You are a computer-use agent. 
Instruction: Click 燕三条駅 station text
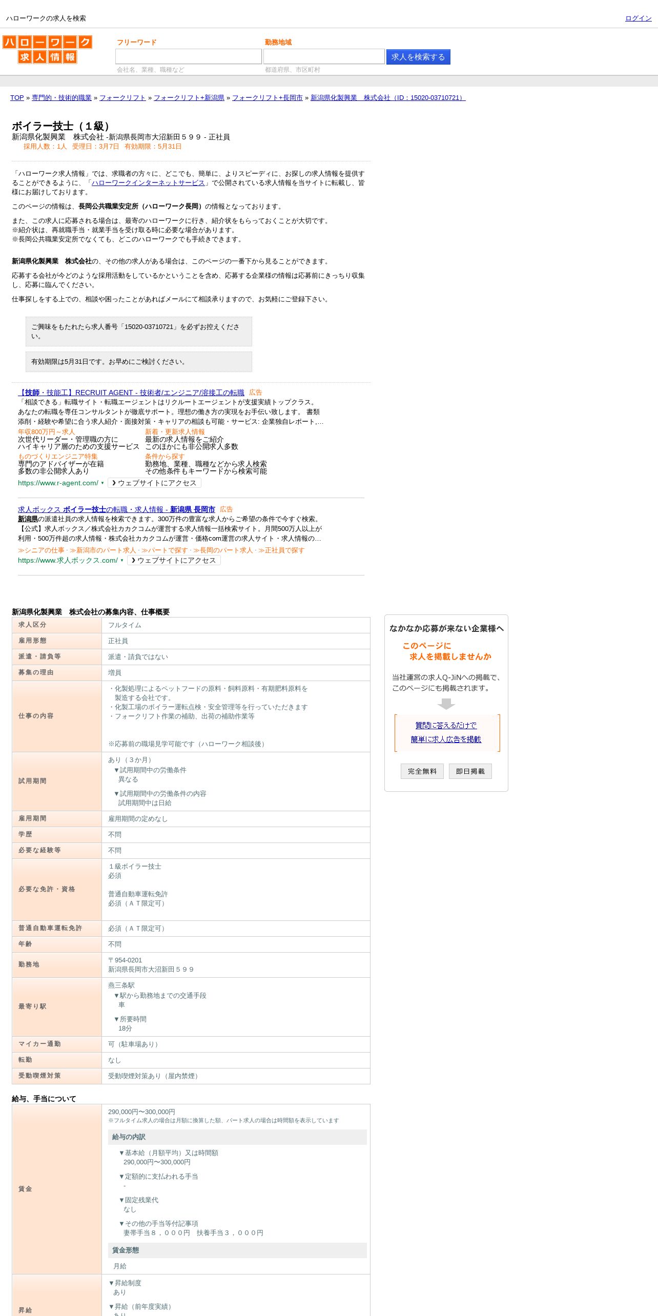pos(121,985)
